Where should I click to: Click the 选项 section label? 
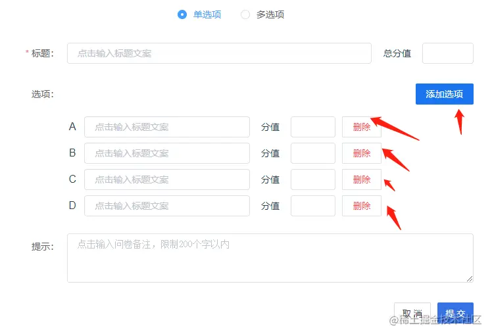click(43, 94)
